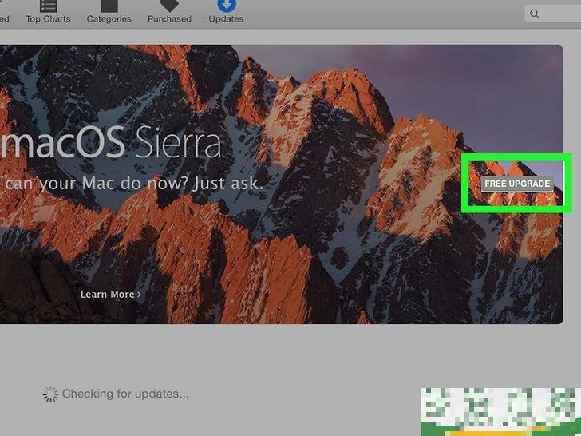Follow the Learn More link
Viewport: 581px width, 436px height.
click(x=107, y=295)
